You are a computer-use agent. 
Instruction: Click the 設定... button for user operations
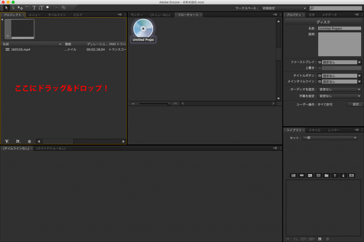pyautogui.click(x=355, y=104)
